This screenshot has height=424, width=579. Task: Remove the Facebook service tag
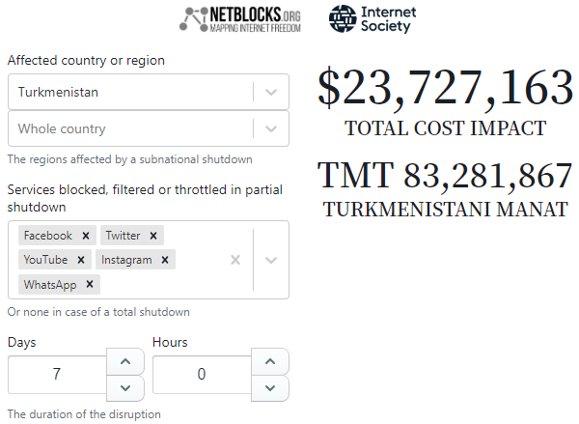click(x=86, y=236)
